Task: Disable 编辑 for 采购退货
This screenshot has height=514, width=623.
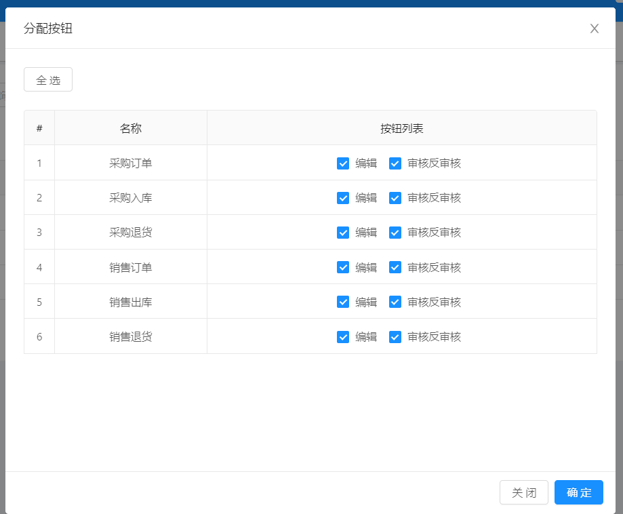Action: 343,233
